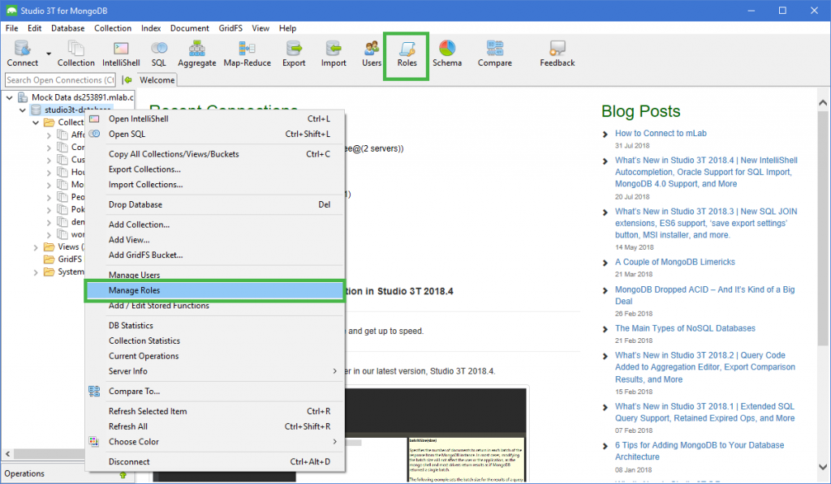This screenshot has width=831, height=484.
Task: Open The Main Types of NoSQL Databases
Action: tap(685, 328)
